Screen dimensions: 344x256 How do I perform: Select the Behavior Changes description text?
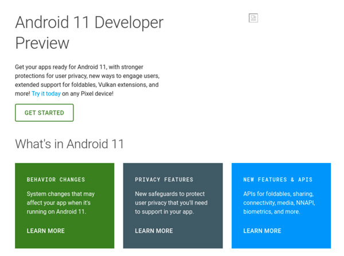[61, 203]
